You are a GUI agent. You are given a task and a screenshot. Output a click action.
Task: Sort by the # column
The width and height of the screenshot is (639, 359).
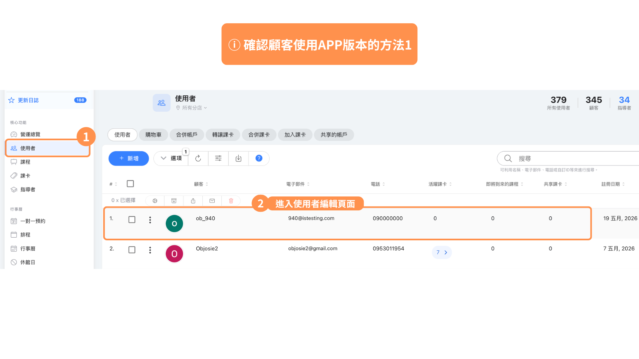113,184
